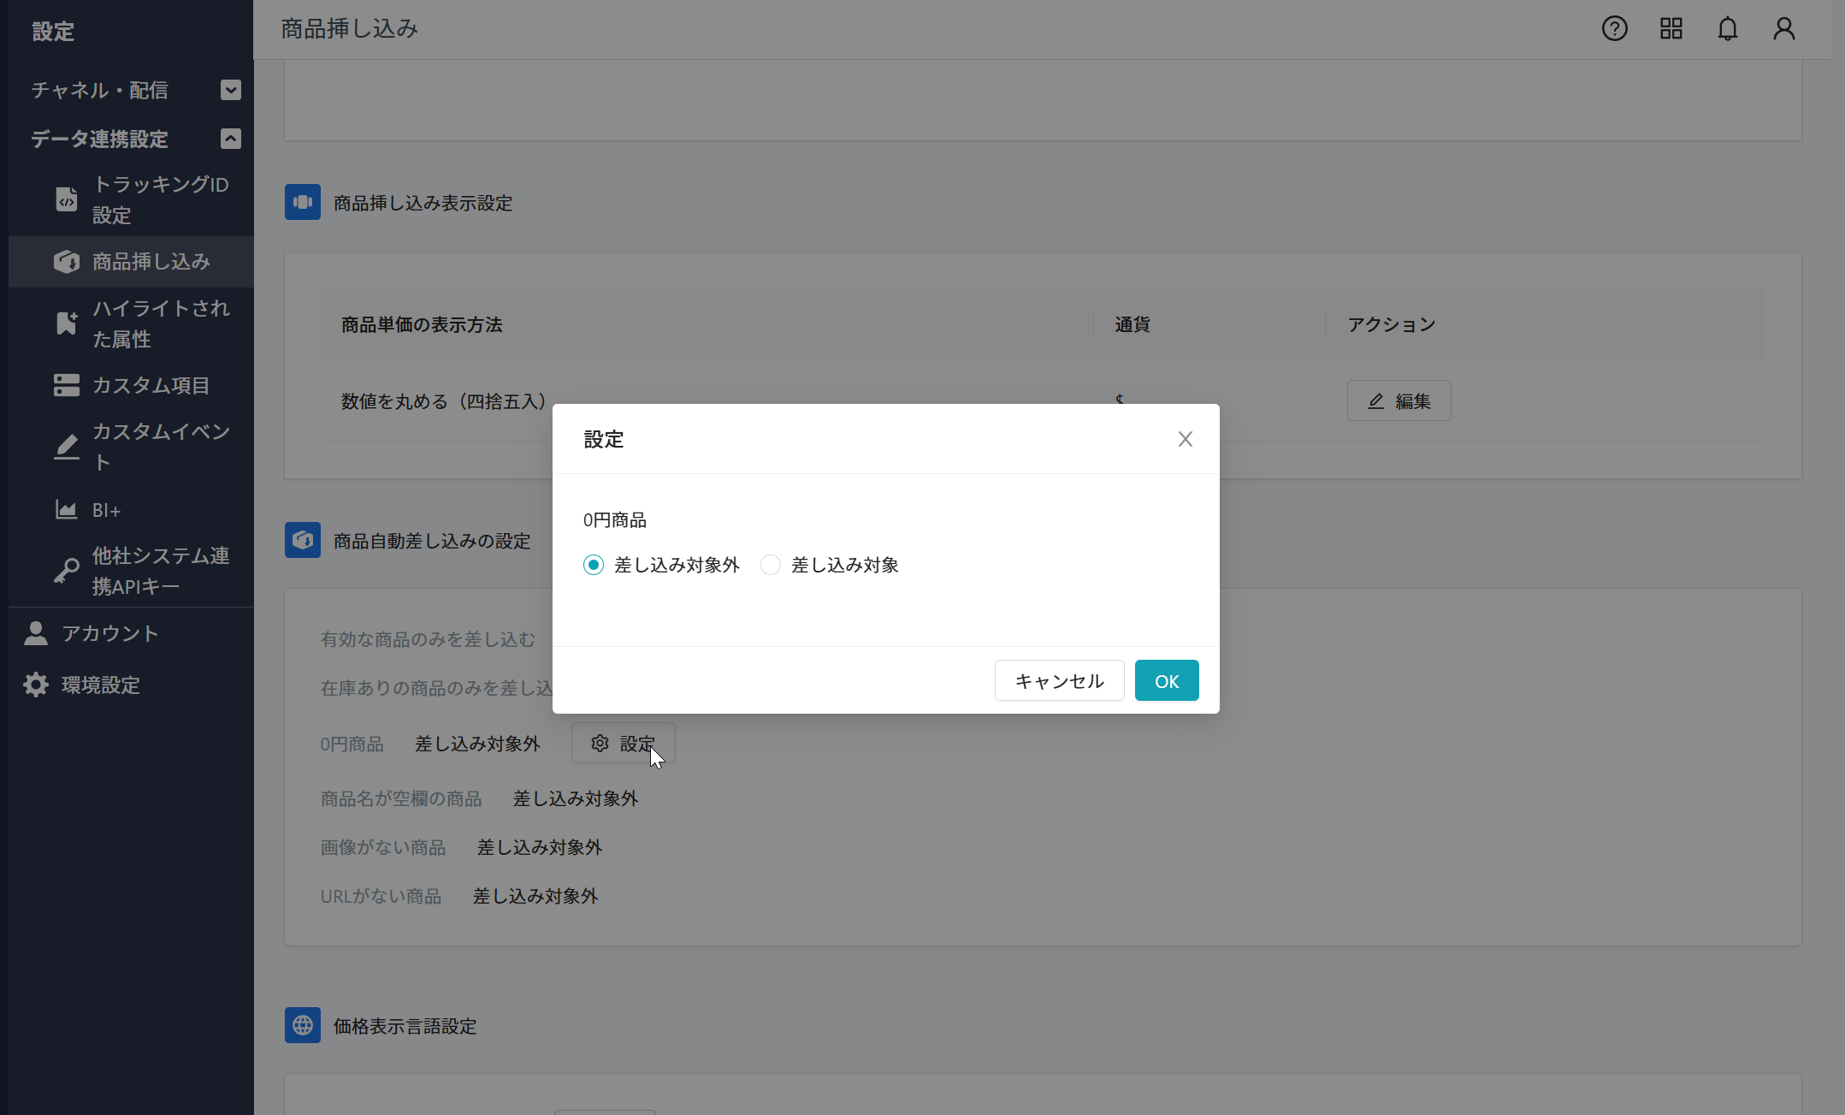Click the 編集 button in the table
1845x1115 pixels.
pos(1399,400)
